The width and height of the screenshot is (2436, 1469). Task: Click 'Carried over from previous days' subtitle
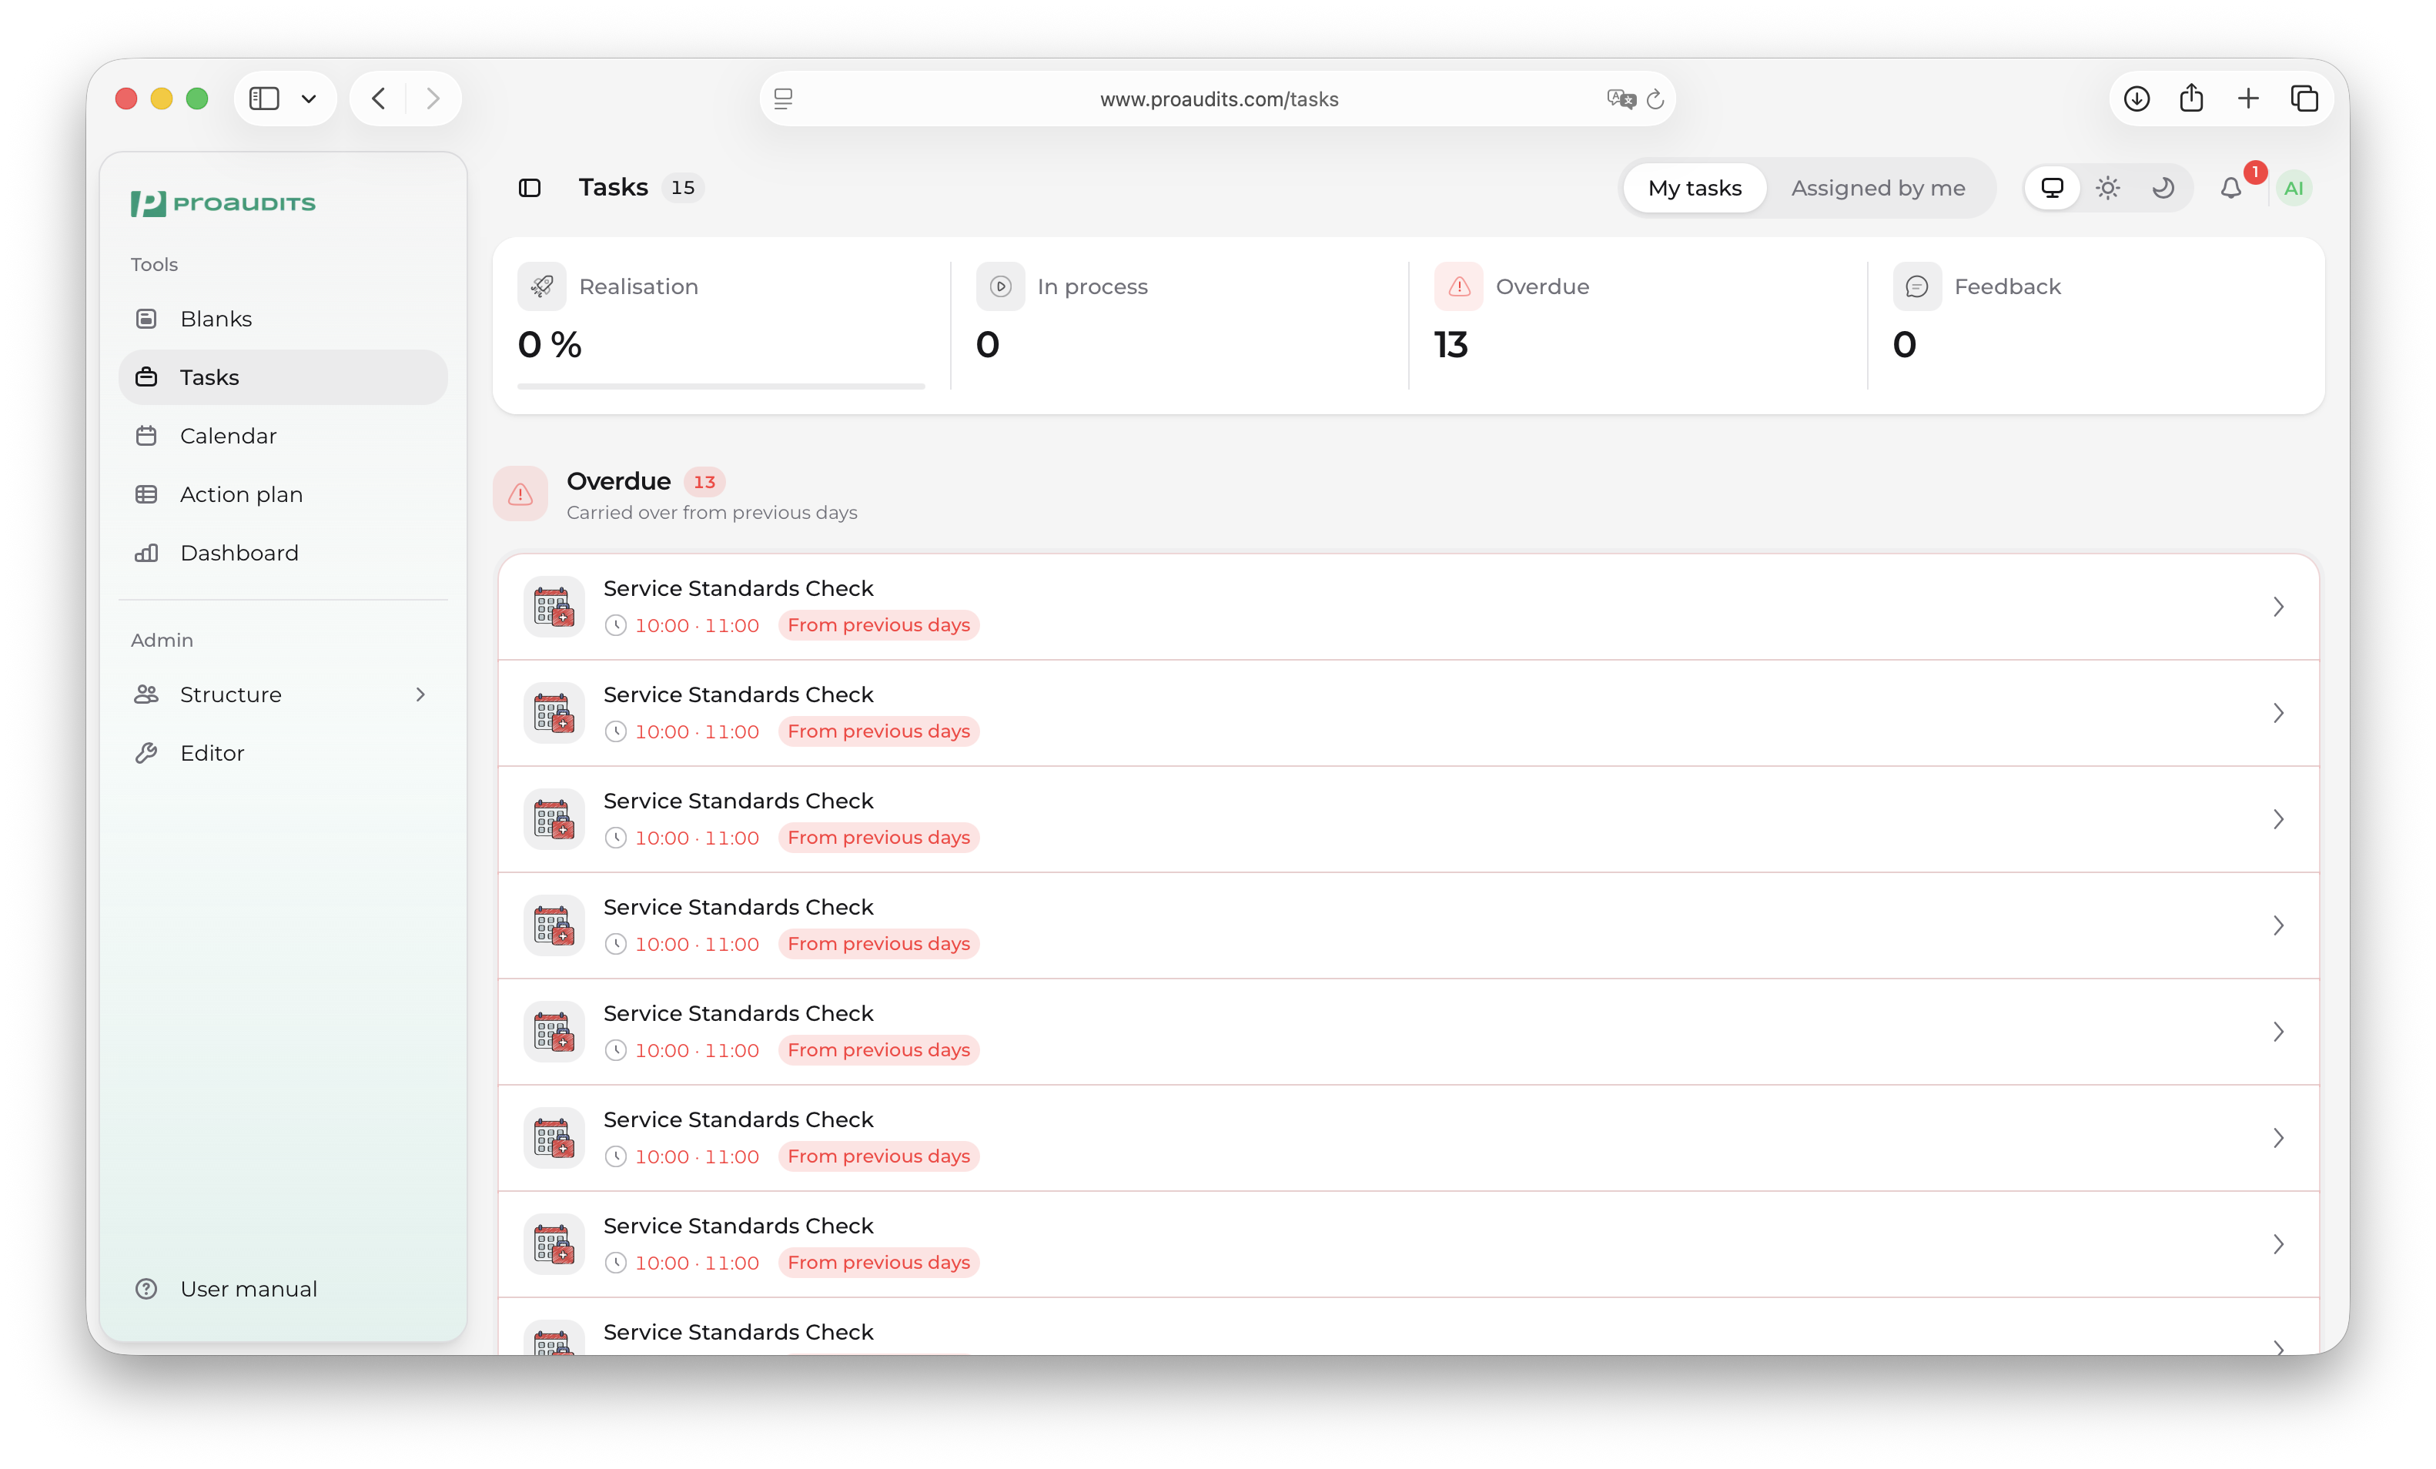pos(712,512)
